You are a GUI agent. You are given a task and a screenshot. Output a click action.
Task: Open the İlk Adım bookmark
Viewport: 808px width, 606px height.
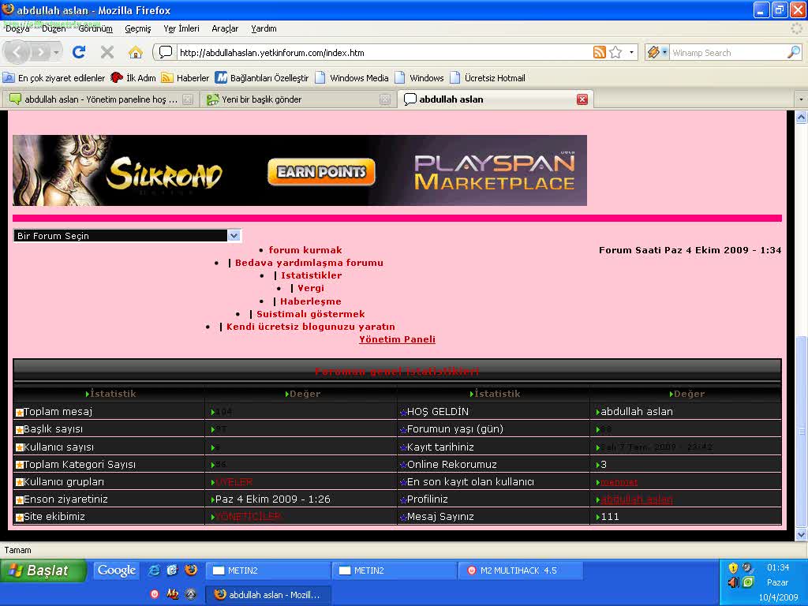133,78
